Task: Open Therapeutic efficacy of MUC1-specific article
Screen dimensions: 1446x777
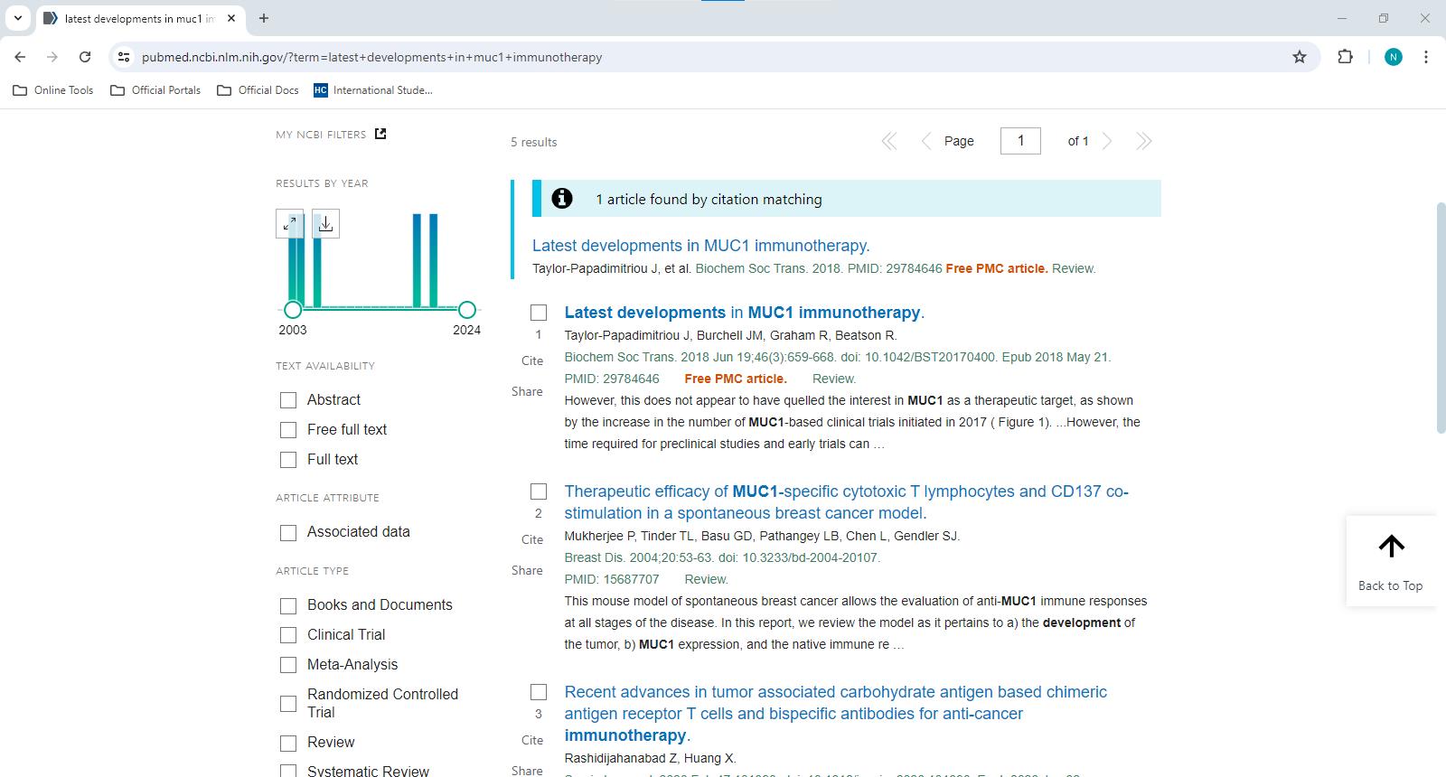Action: coord(846,502)
